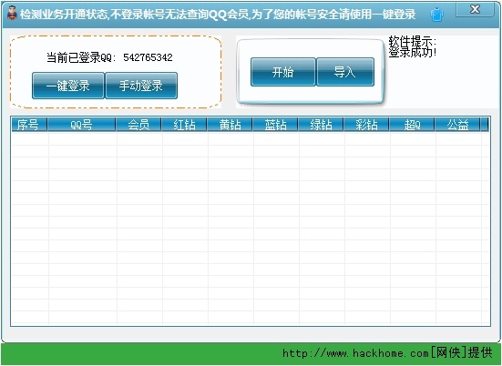Screen dimensions: 502x366
Task: Sort by the QQ号 column header
Action: pyautogui.click(x=81, y=125)
